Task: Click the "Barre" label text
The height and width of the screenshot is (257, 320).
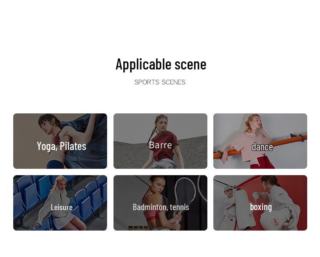Action: point(160,145)
